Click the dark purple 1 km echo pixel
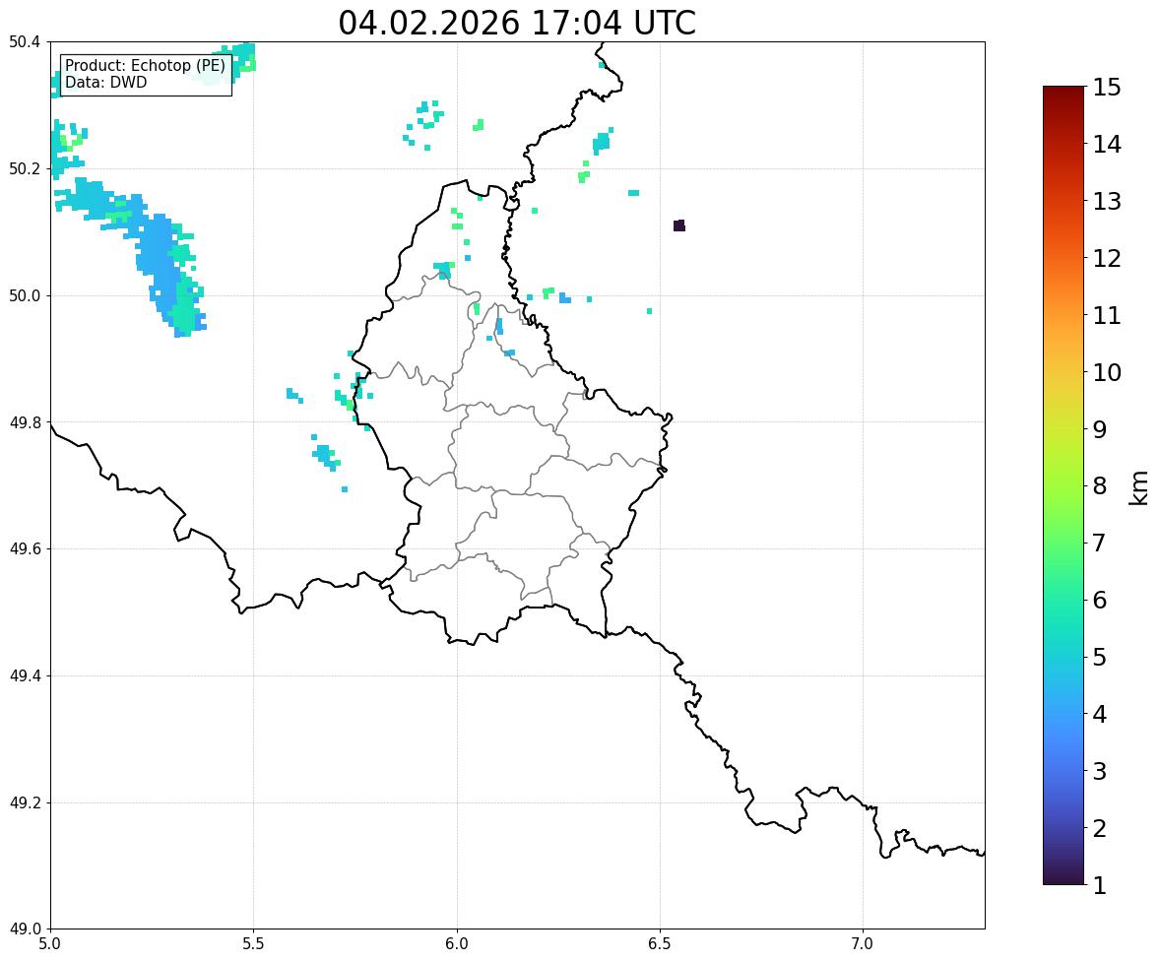This screenshot has width=1160, height=961. pos(679,225)
